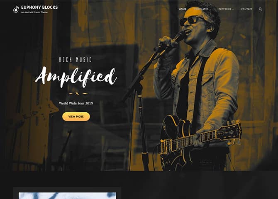Click the crossed drumsticks divider icon
This screenshot has height=199, width=278.
coord(77,93)
